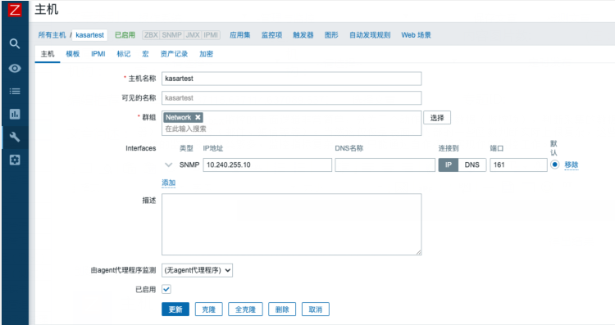
Task: Open the 触发器 link
Action: (x=303, y=35)
